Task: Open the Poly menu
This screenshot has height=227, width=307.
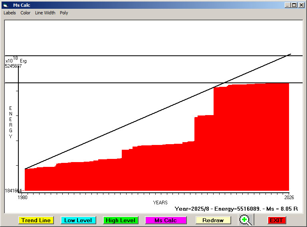Action: (x=64, y=13)
